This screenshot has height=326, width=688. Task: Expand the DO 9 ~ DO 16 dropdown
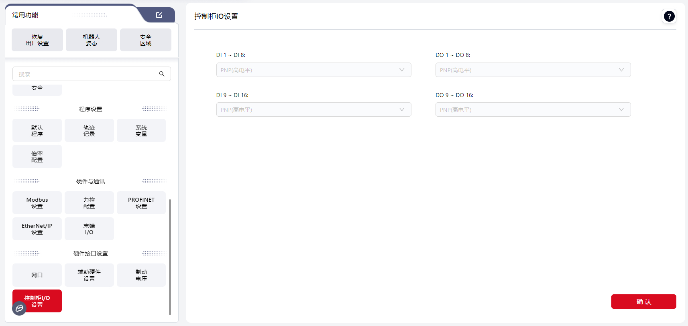(x=533, y=110)
